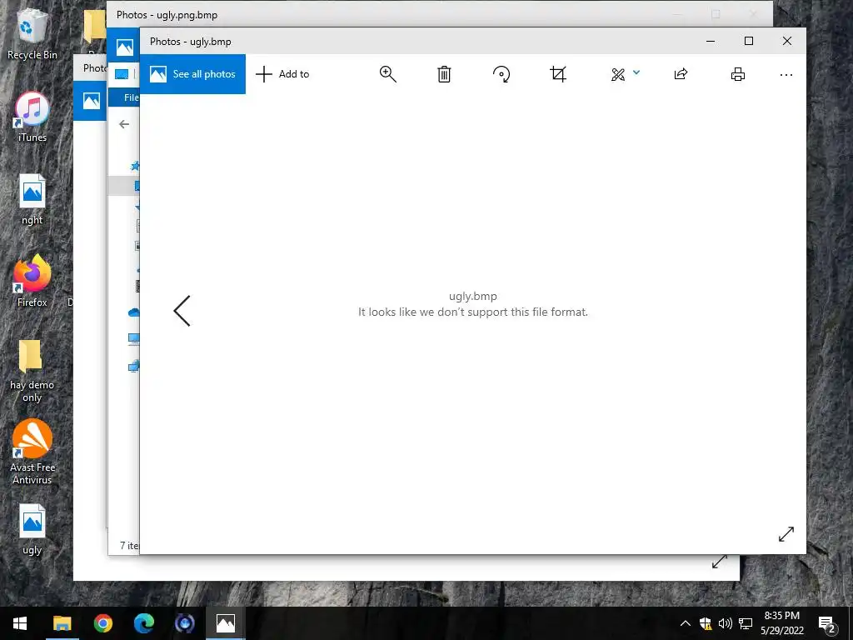This screenshot has height=640, width=853.
Task: Select the hay demo only folder
Action: tap(32, 371)
